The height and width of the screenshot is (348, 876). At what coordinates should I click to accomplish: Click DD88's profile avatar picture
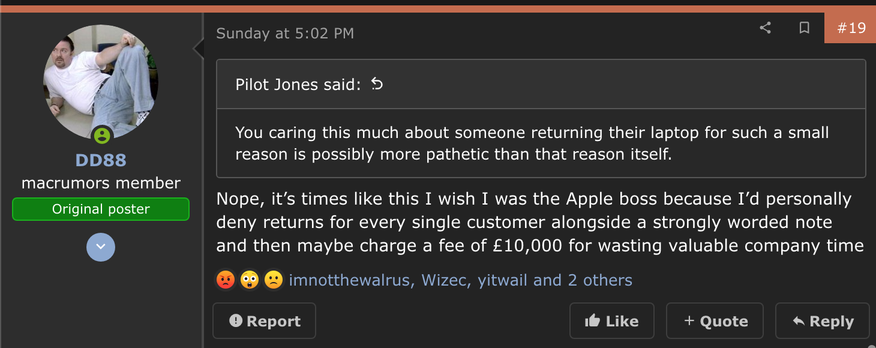point(100,81)
